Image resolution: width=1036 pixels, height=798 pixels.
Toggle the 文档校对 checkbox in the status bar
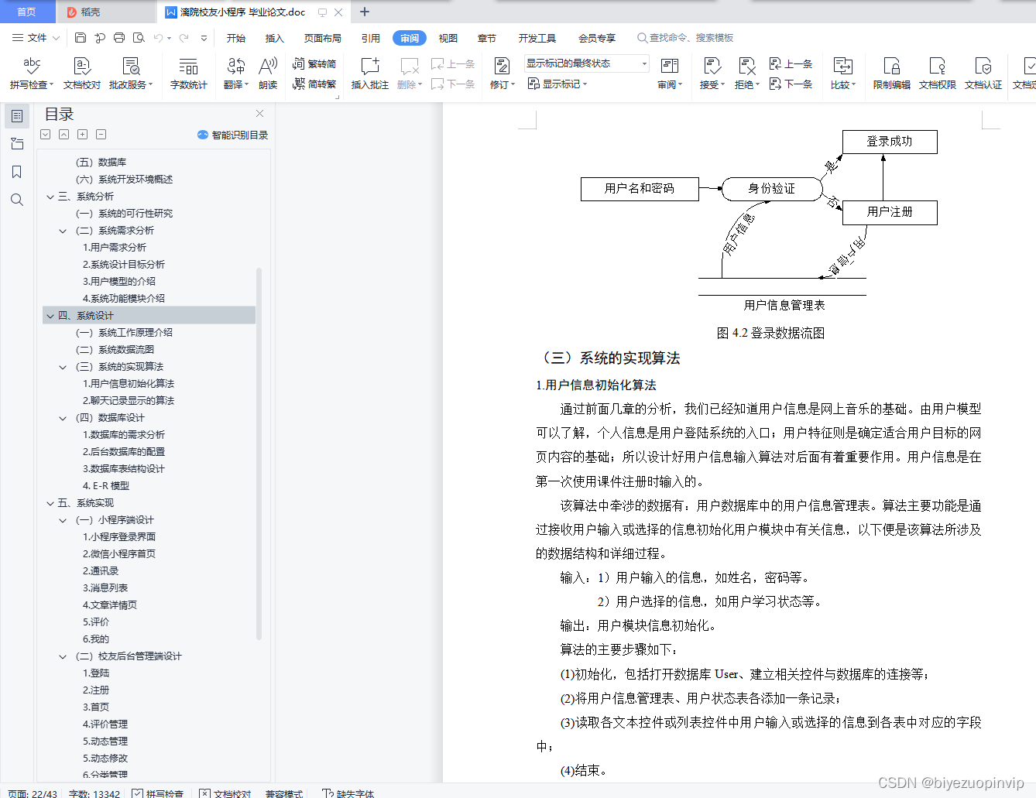coord(206,793)
